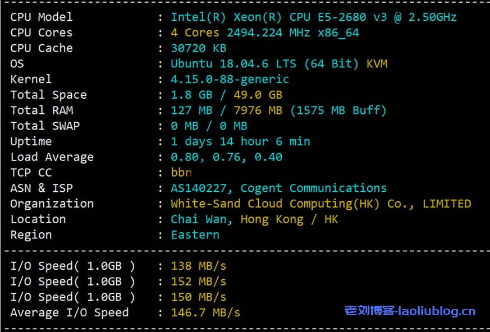Click the Total SWAP value
Screen dimensions: 490x332
coord(207,126)
